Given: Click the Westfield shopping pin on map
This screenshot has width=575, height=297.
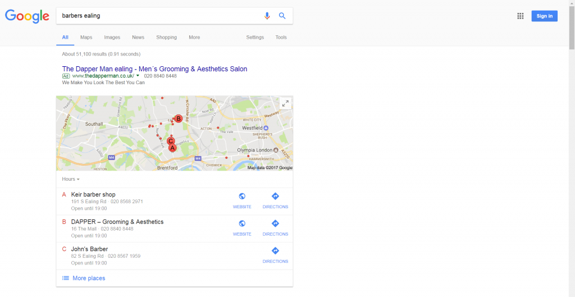Looking at the screenshot, I should [266, 128].
